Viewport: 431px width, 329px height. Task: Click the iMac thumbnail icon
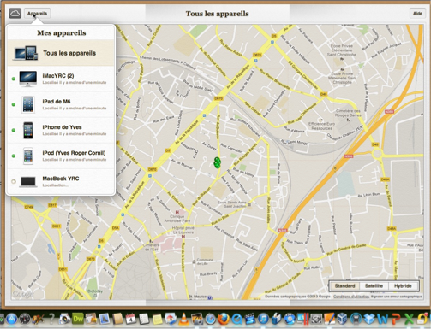28,79
